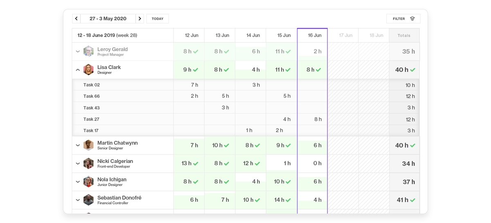Click Leroy Gerald's profile avatar

[x=88, y=51]
